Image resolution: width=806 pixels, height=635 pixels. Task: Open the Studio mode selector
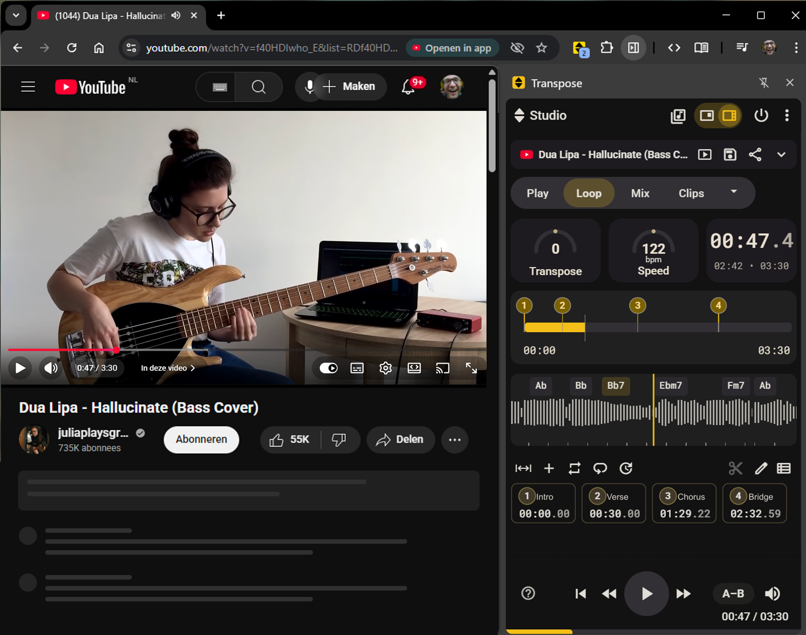[x=540, y=116]
